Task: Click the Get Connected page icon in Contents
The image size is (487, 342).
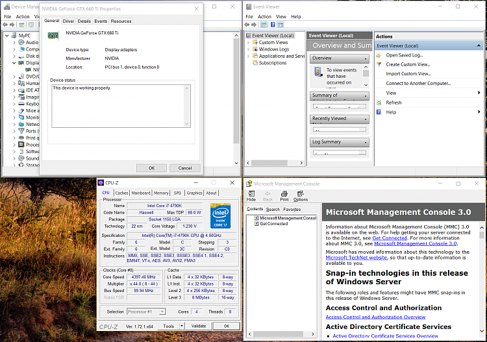Action: [256, 223]
